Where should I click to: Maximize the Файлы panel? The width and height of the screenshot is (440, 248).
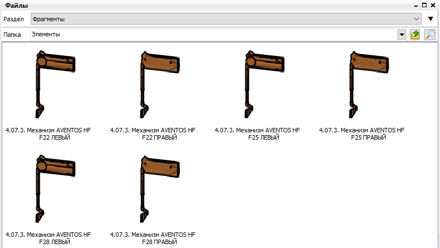coord(424,6)
